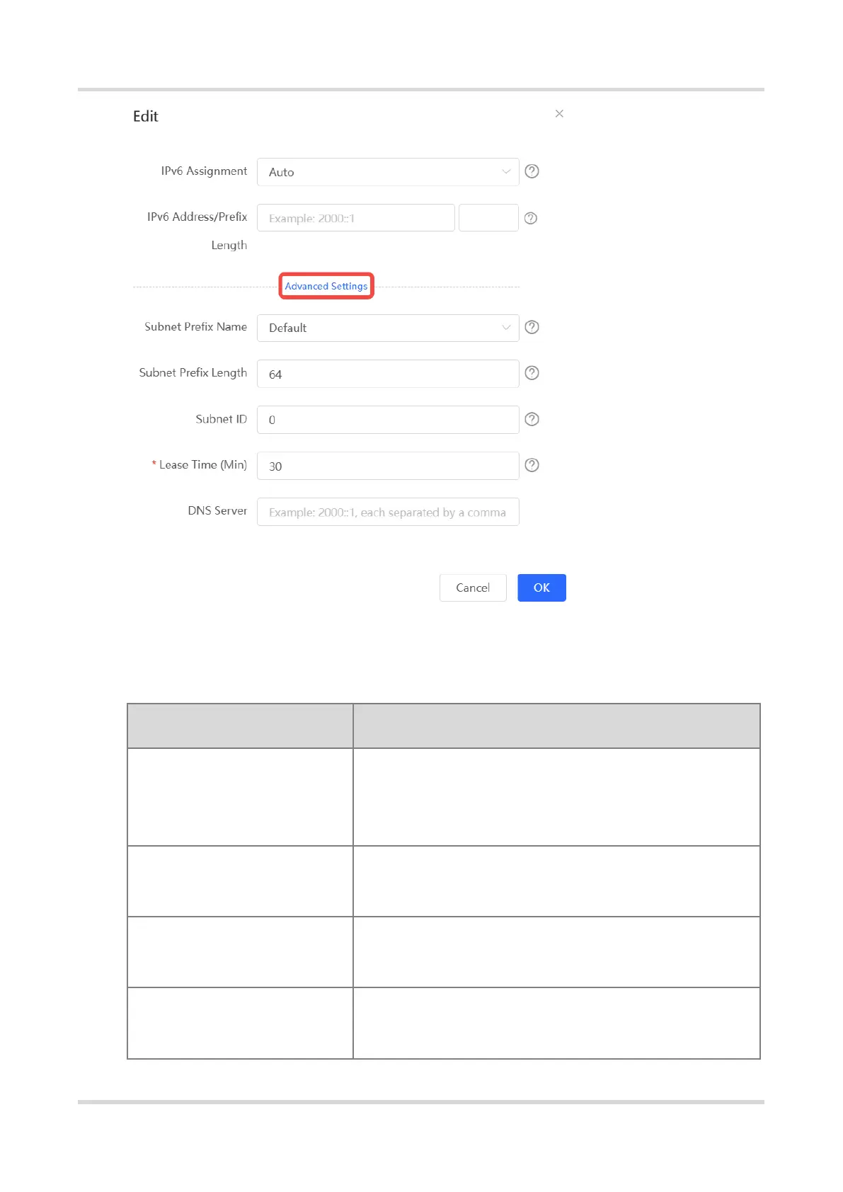The width and height of the screenshot is (843, 1192).
Task: Expand the Subnet Prefix Name dropdown
Action: point(388,328)
